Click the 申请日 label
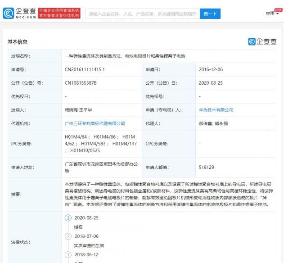The image size is (288, 263). click(x=153, y=69)
